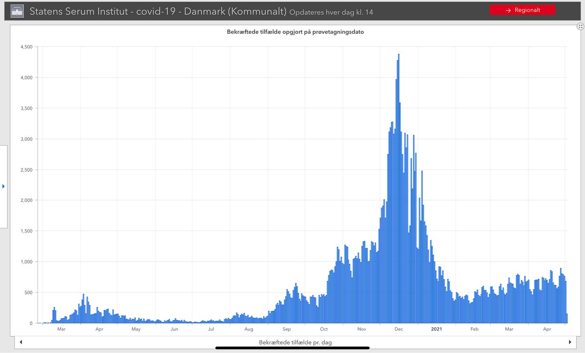Click the 4,500 y-axis label
The image size is (585, 353).
(27, 47)
